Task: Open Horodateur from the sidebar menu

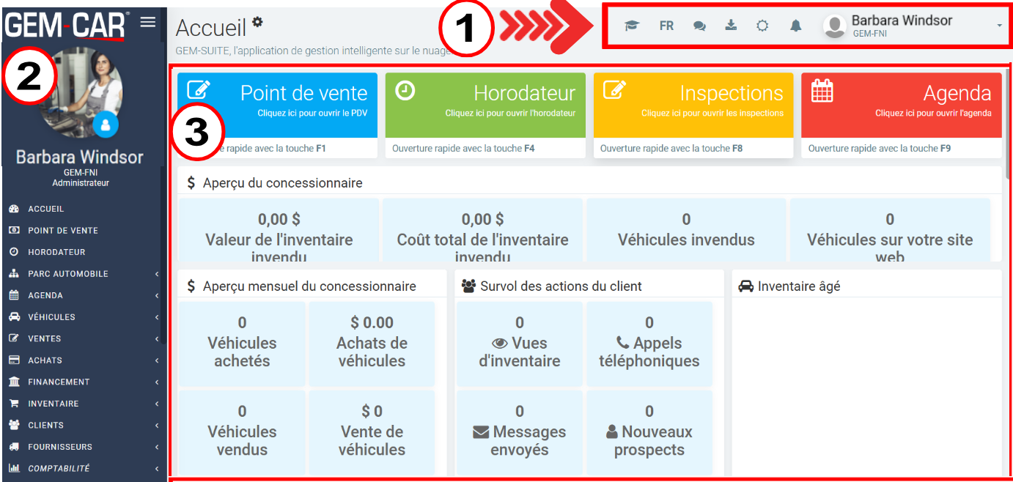Action: 56,252
